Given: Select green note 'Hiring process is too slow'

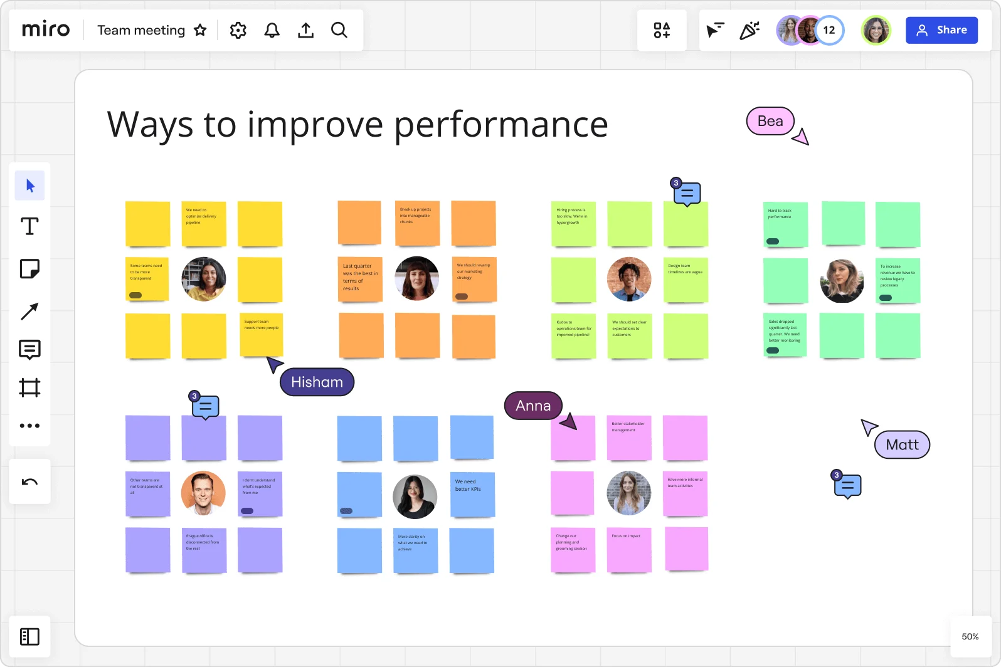Looking at the screenshot, I should [x=573, y=224].
